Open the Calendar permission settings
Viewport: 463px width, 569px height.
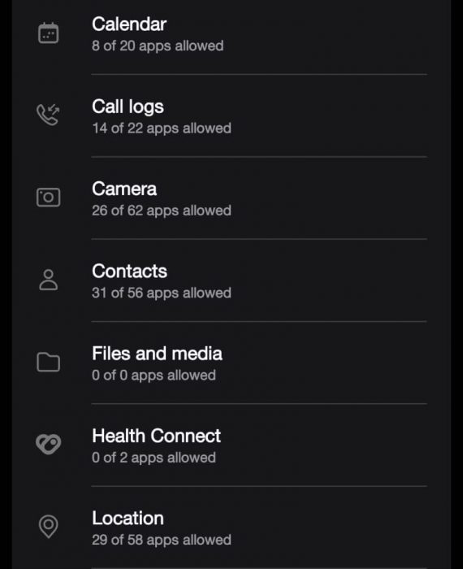coord(231,33)
